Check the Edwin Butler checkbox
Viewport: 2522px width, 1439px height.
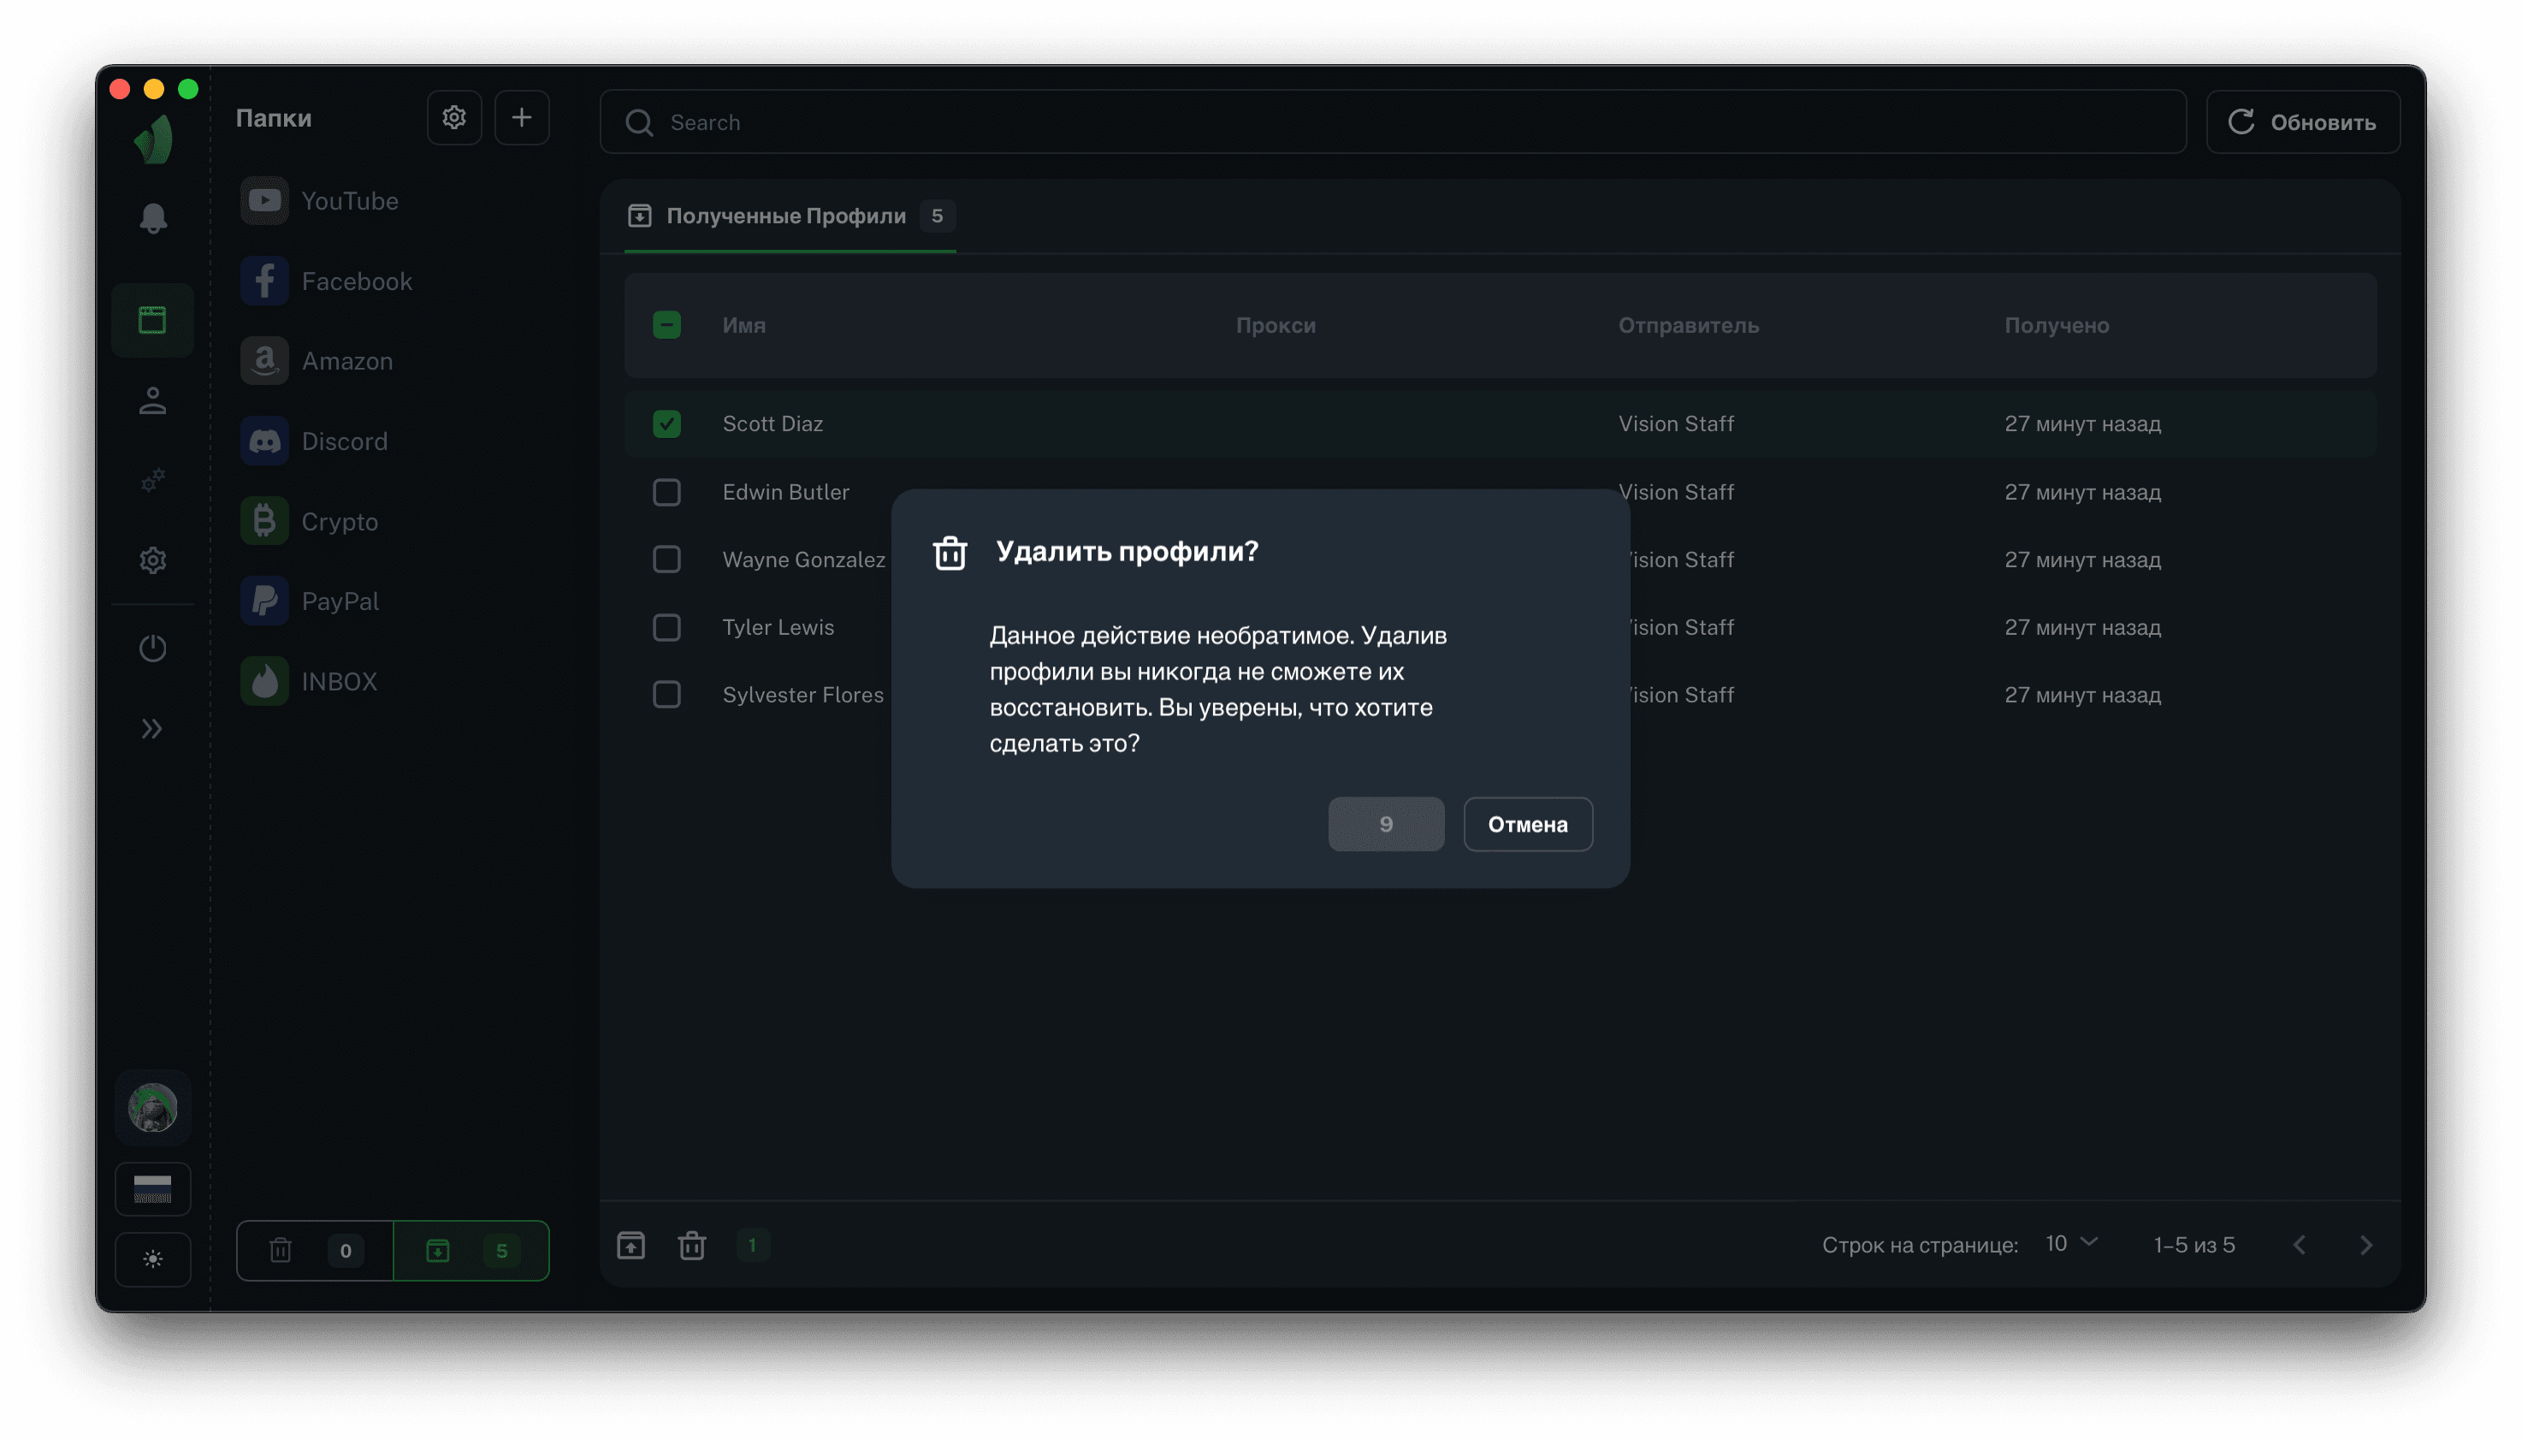[666, 492]
